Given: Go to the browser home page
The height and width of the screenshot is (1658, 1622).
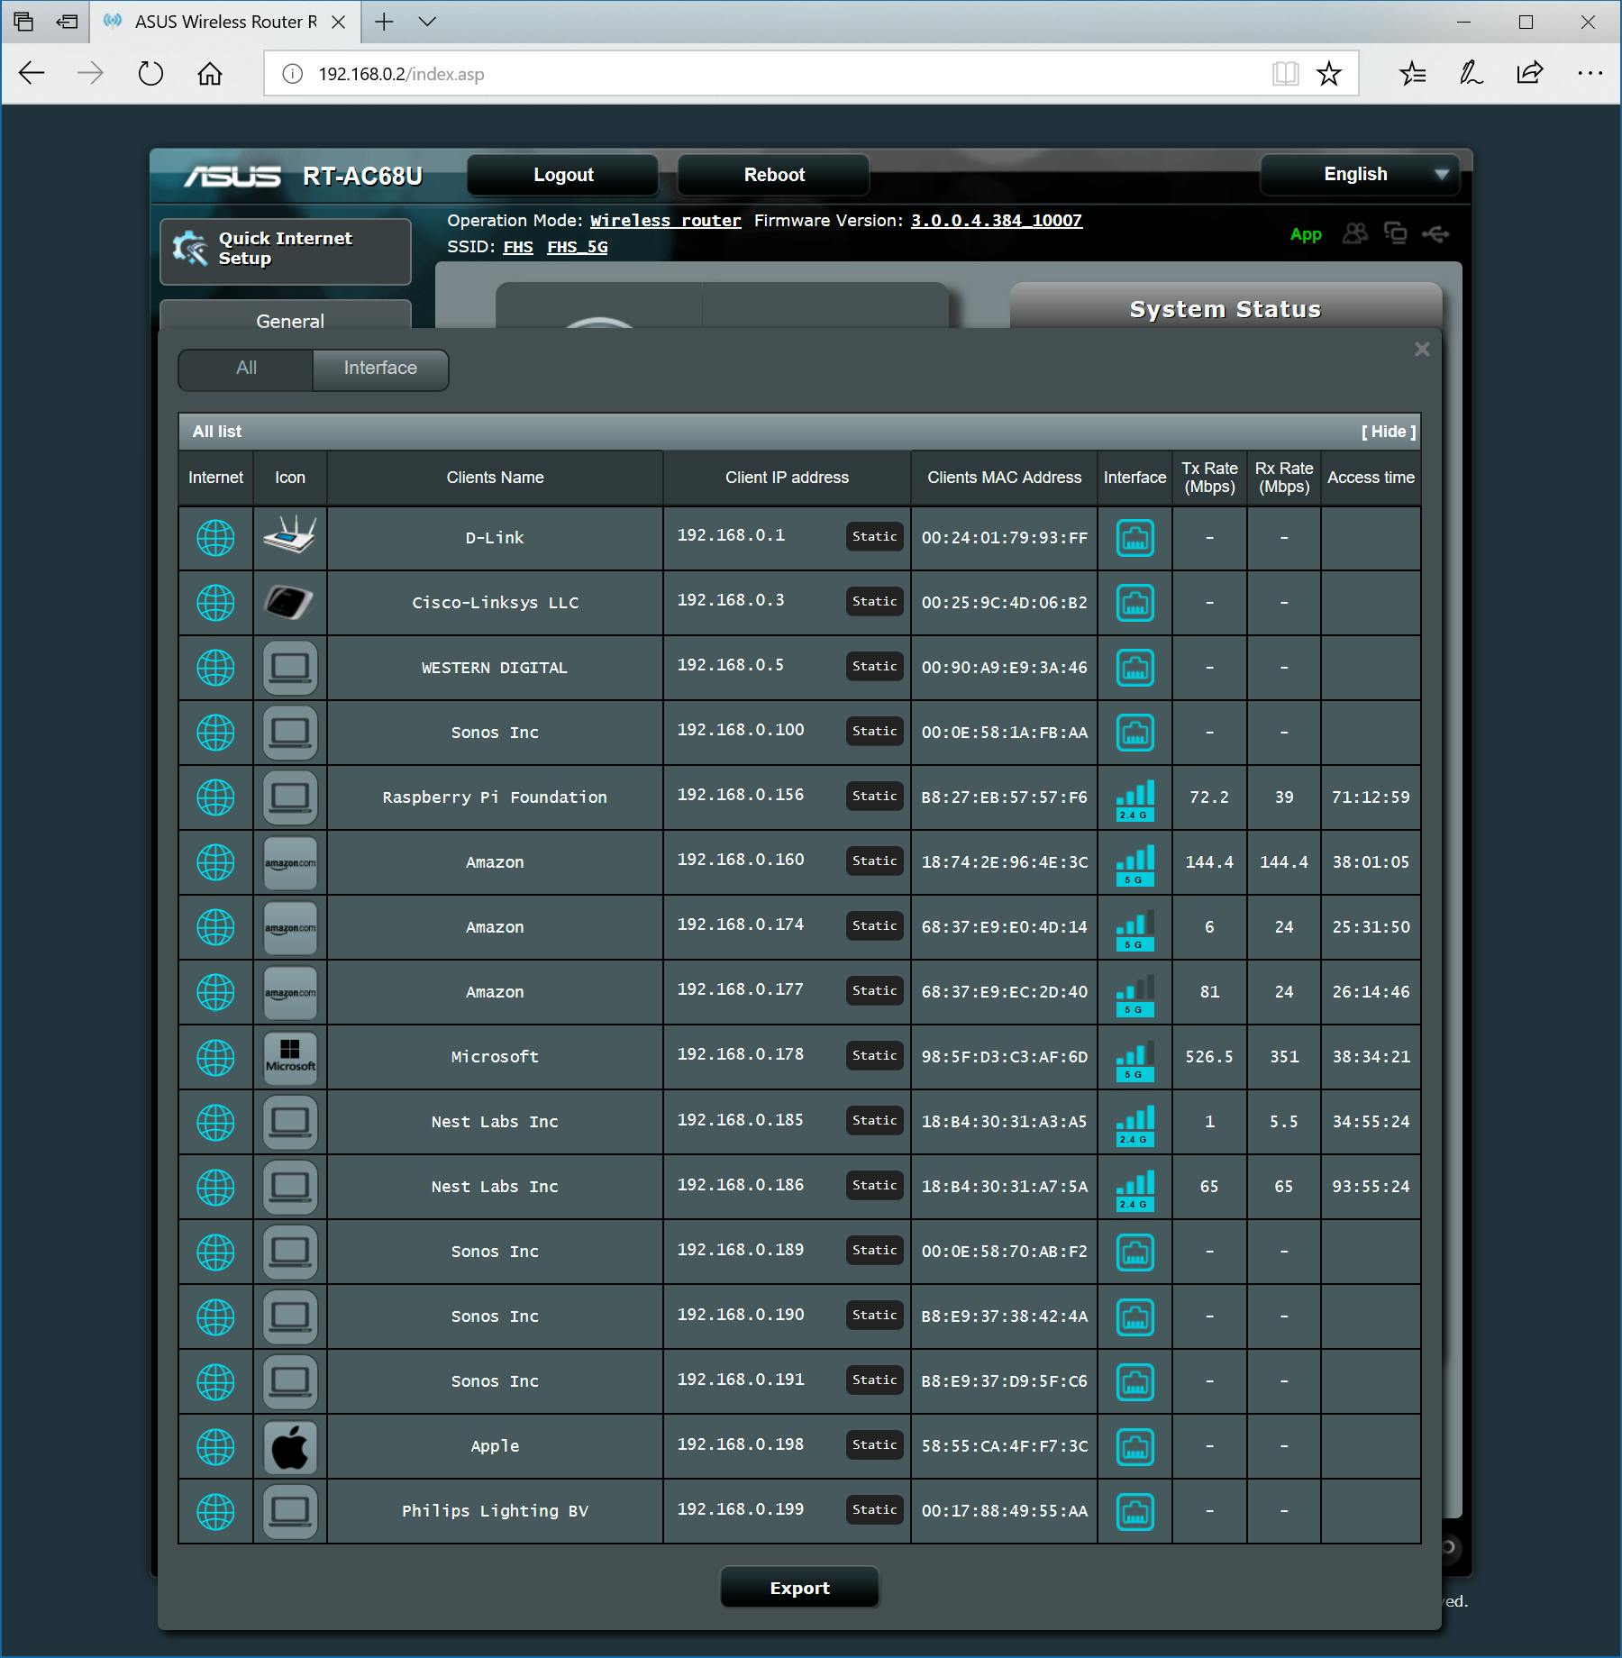Looking at the screenshot, I should [209, 73].
